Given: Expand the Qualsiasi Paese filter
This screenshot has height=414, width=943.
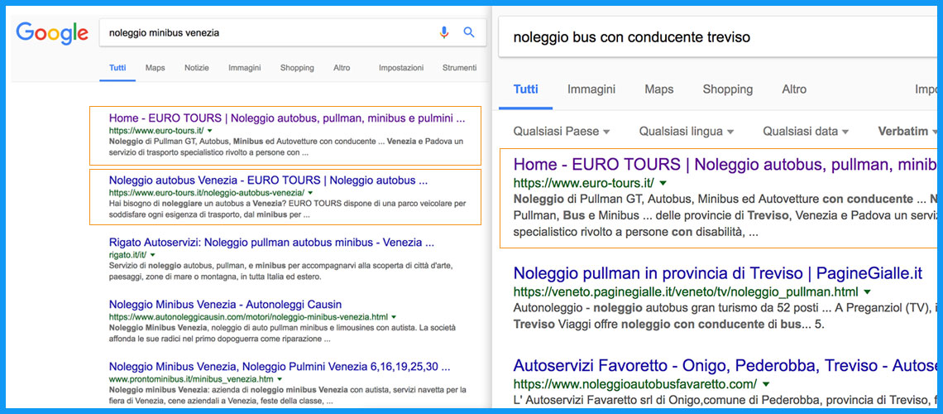Looking at the screenshot, I should [x=562, y=131].
